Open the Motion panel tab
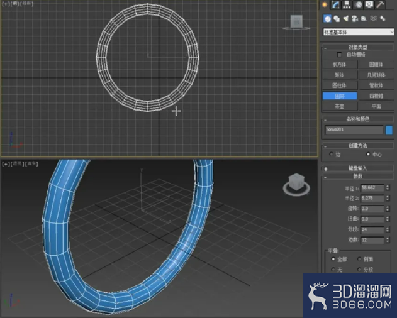This screenshot has width=397, height=318. pyautogui.click(x=358, y=5)
